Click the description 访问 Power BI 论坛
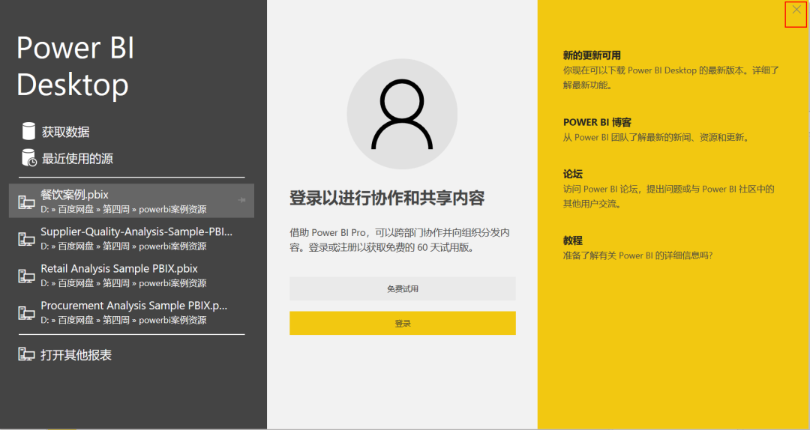810x430 pixels. coord(669,196)
